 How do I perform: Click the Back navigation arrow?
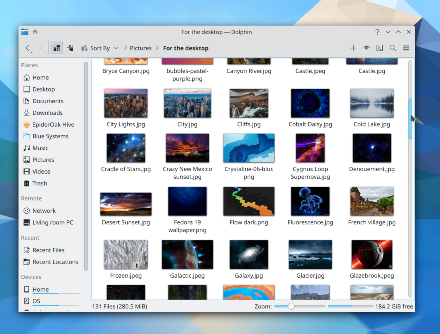[x=28, y=48]
